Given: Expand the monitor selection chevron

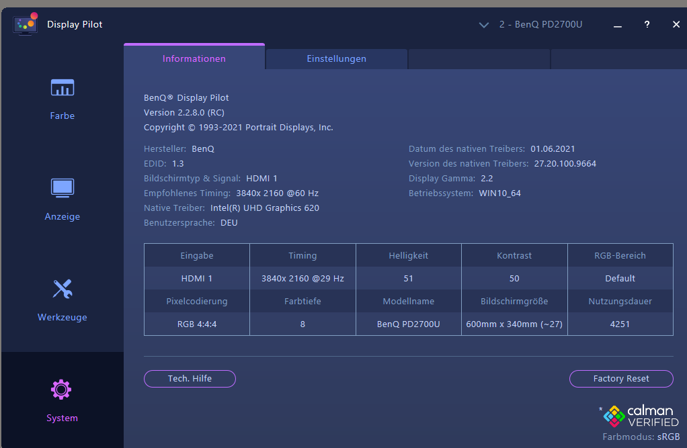Looking at the screenshot, I should click(x=484, y=25).
